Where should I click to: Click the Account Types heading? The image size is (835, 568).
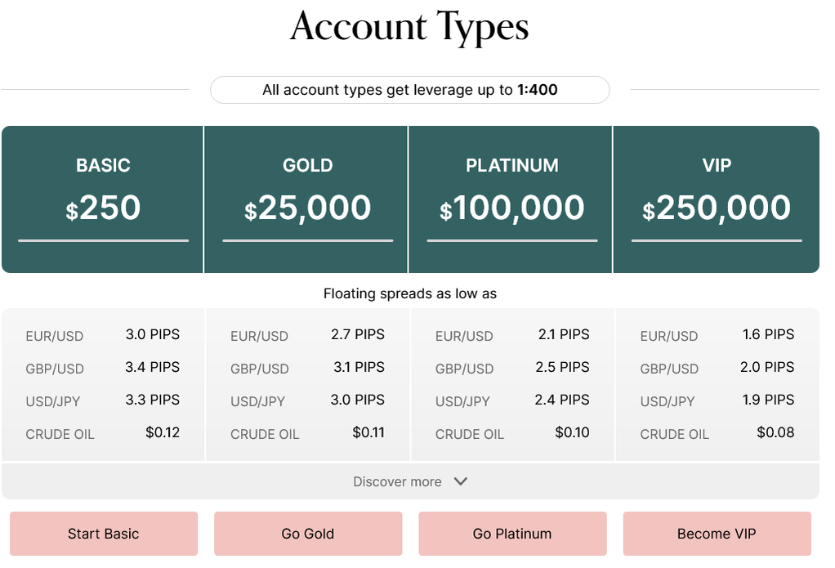point(409,27)
